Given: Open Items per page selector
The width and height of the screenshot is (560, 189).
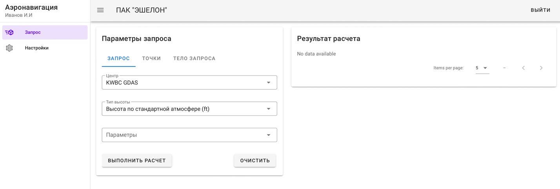Looking at the screenshot, I should tap(482, 68).
